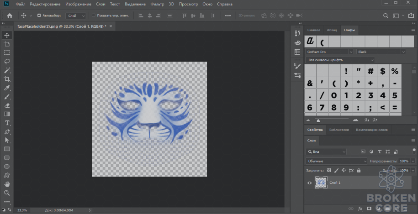Screen dimensions: 418x214
Task: Toggle lock artboard nesting icon
Action: pos(351,170)
